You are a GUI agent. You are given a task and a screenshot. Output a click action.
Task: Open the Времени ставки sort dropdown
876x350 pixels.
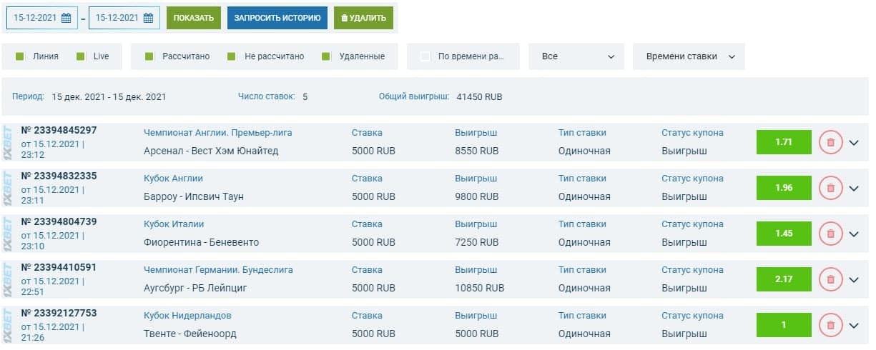(689, 56)
